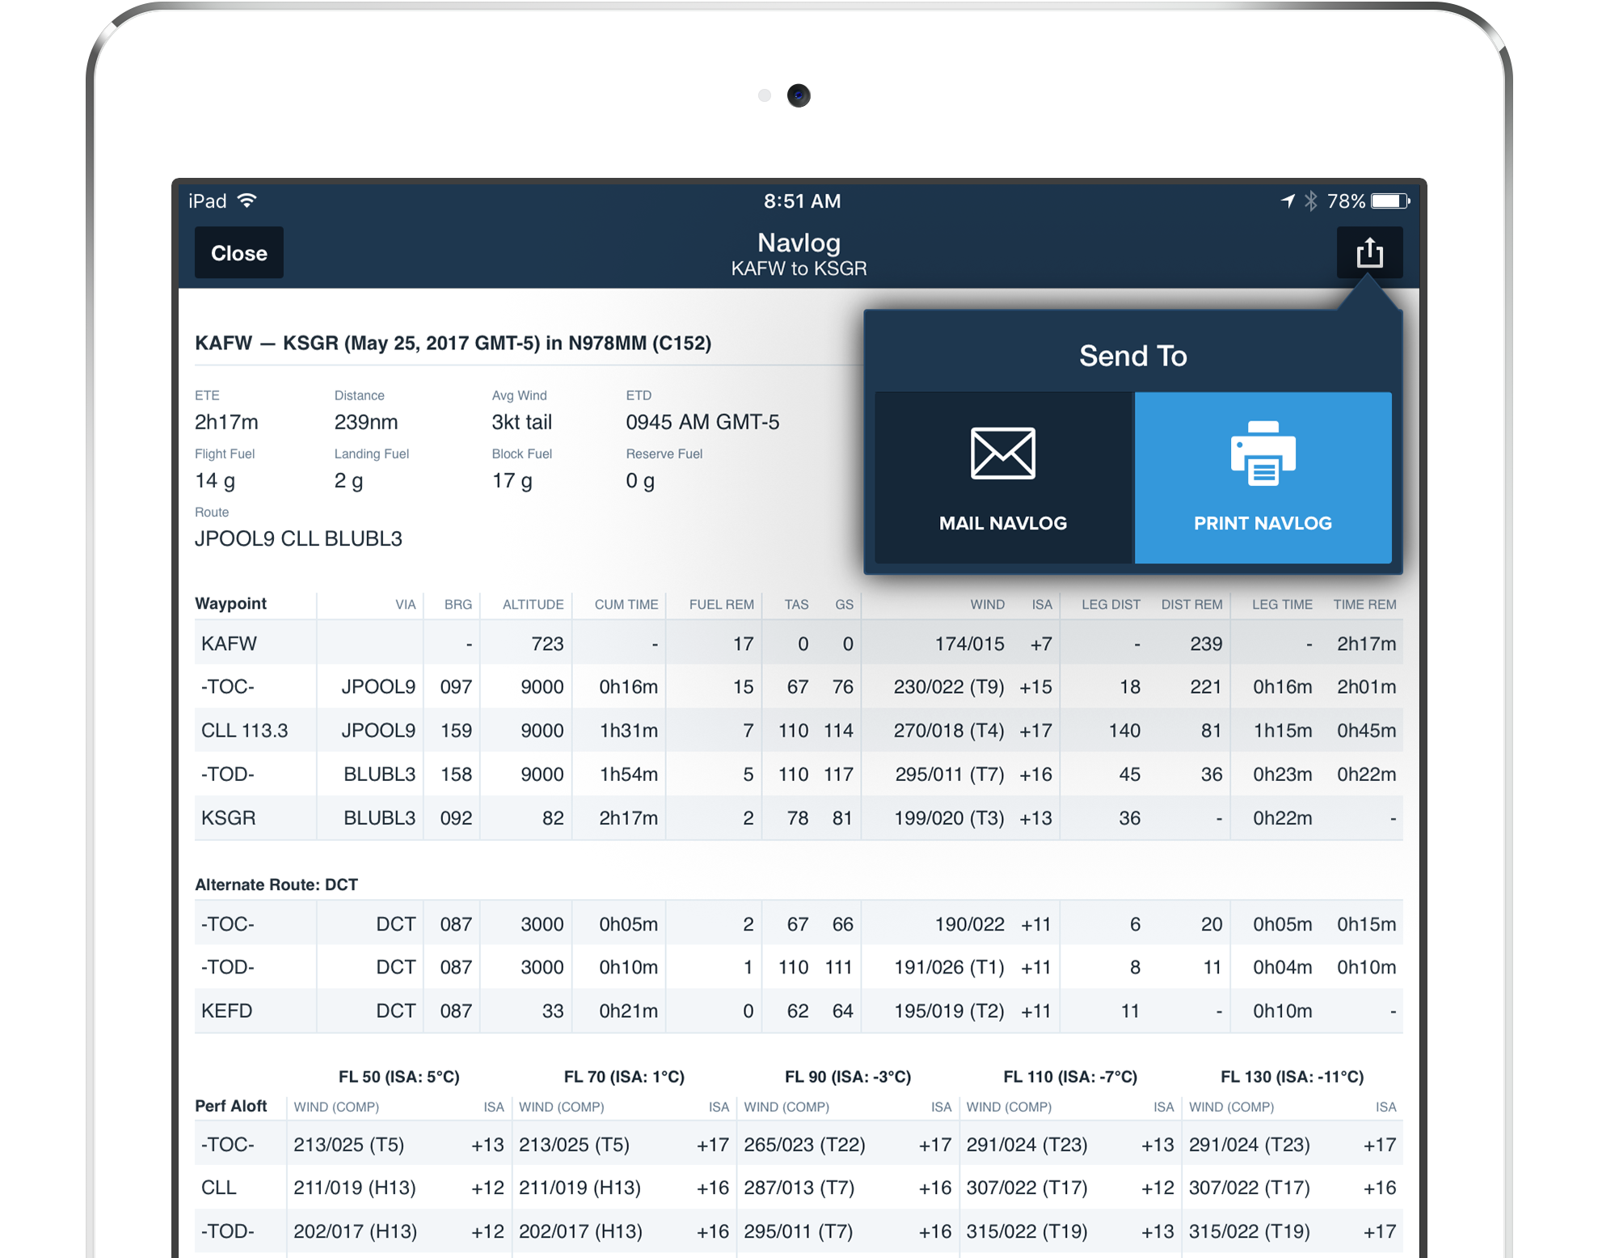Viewport: 1598px width, 1258px height.
Task: Tap the Waypoint column header
Action: (x=231, y=603)
